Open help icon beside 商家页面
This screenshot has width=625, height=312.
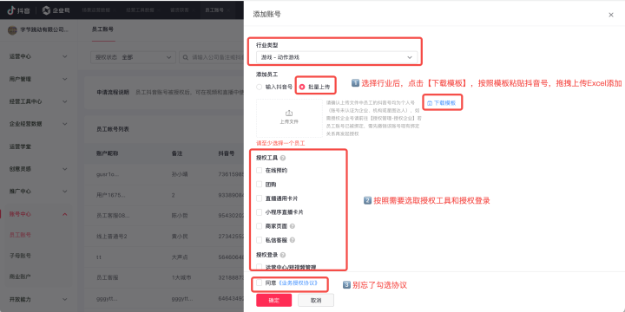point(293,226)
